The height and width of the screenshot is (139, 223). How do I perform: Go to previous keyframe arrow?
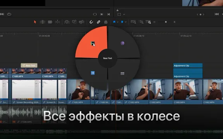(x=197, y=14)
